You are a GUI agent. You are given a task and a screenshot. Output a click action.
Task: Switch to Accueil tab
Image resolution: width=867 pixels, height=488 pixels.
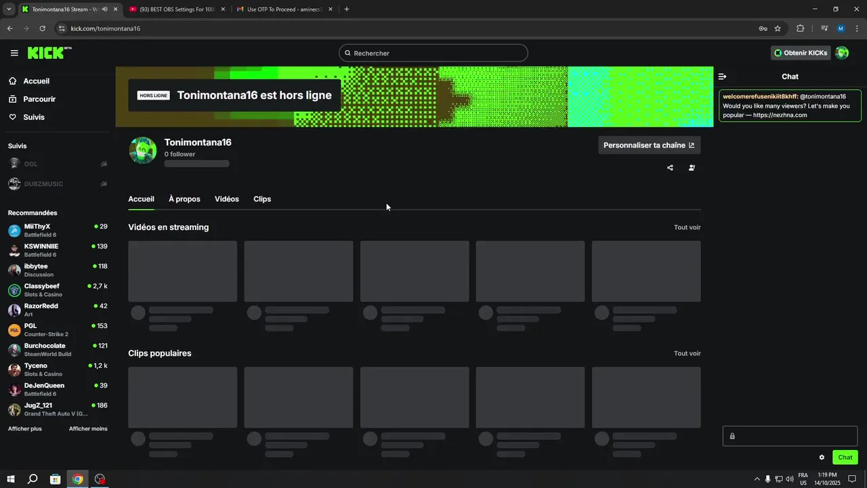pos(142,199)
